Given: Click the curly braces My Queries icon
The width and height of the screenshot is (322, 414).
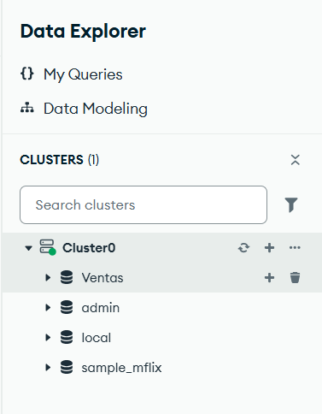Looking at the screenshot, I should tap(27, 74).
